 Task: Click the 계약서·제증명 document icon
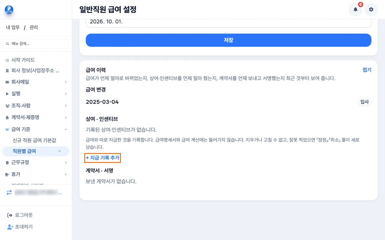coord(7,118)
